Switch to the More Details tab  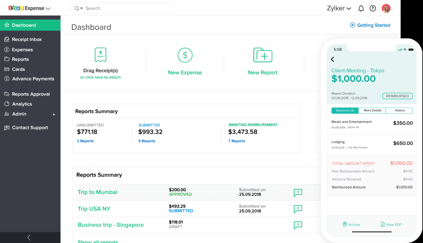point(372,110)
